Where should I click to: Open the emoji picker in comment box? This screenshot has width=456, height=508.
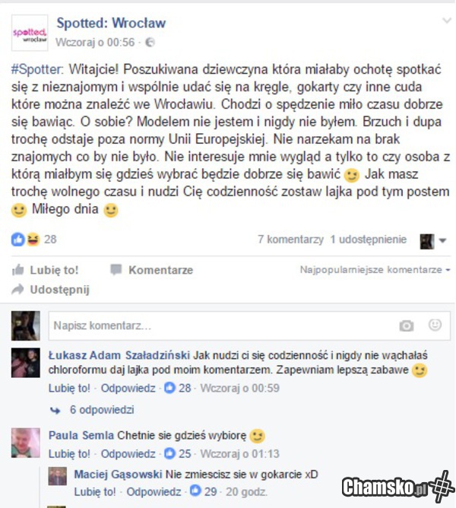point(435,325)
